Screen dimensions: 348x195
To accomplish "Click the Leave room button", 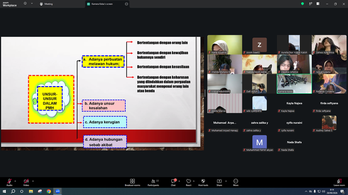I will (x=339, y=183).
